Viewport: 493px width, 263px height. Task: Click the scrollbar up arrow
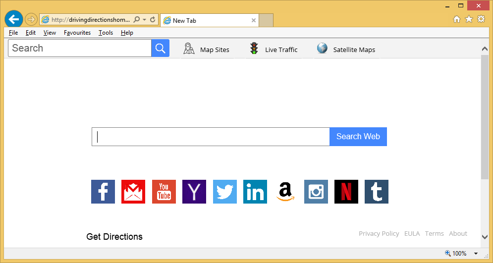pyautogui.click(x=485, y=49)
